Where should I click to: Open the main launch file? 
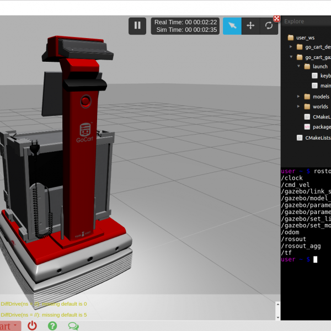click(321, 86)
